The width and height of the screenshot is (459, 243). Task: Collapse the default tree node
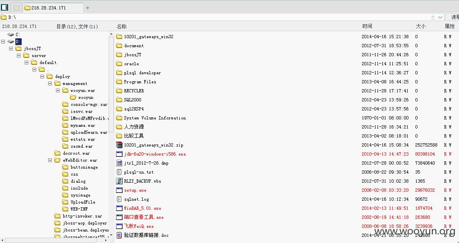click(x=27, y=62)
